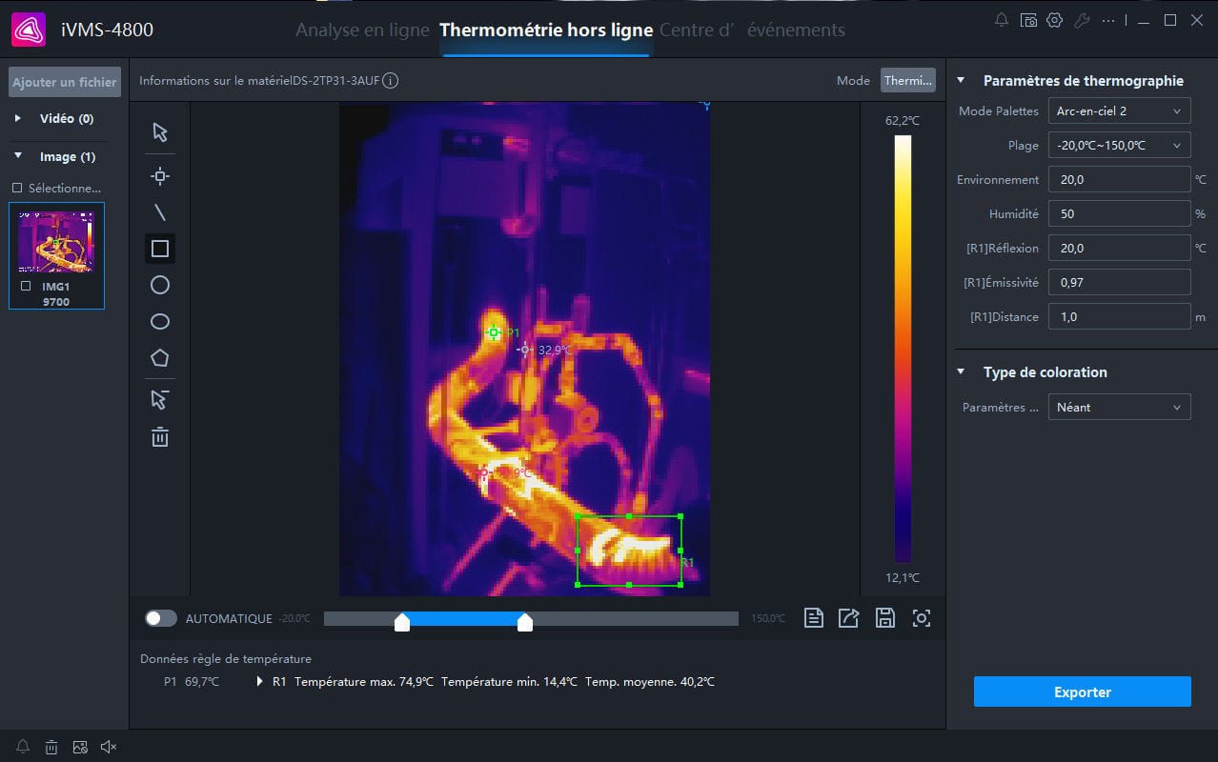
Task: Switch to the Analyse en ligne tab
Action: pyautogui.click(x=362, y=30)
